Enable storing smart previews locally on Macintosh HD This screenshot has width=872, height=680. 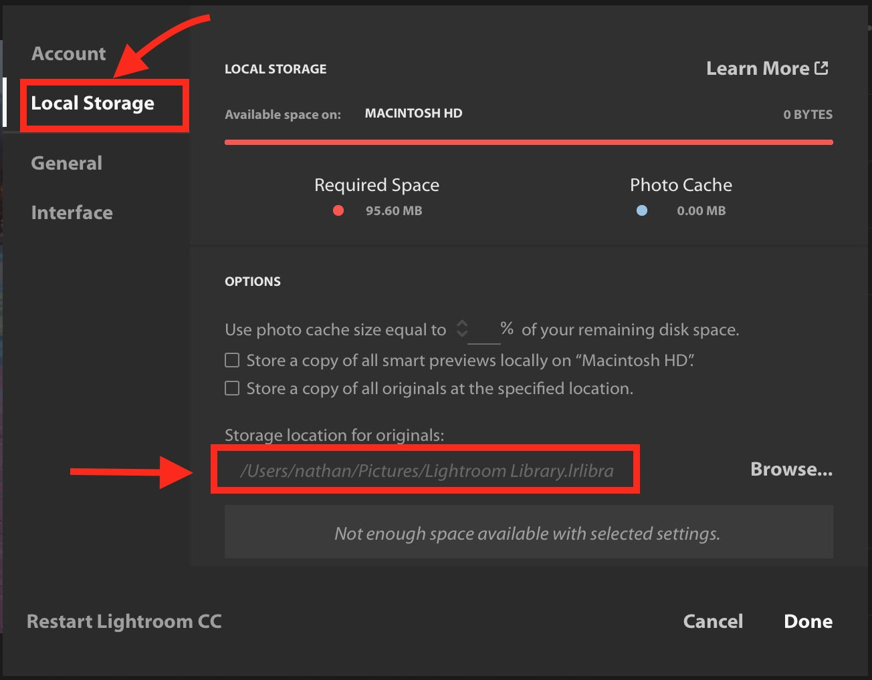click(232, 361)
